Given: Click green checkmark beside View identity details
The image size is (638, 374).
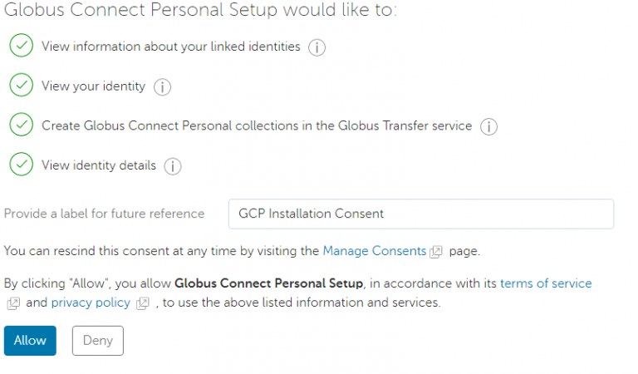Looking at the screenshot, I should pos(21,165).
